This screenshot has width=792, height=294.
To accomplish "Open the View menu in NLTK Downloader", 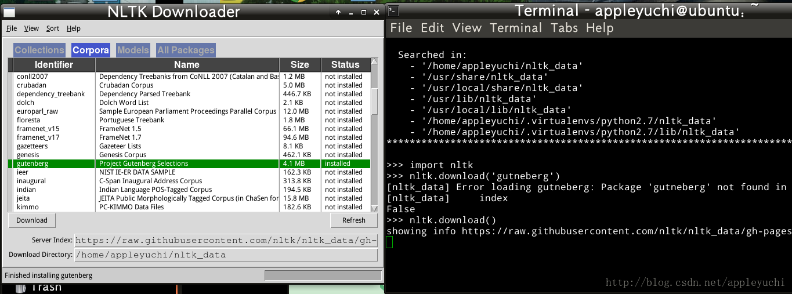I will click(31, 28).
